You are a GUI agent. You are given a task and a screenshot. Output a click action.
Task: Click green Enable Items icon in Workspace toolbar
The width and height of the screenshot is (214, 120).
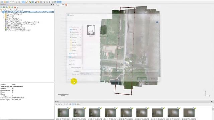(x=12, y=7)
